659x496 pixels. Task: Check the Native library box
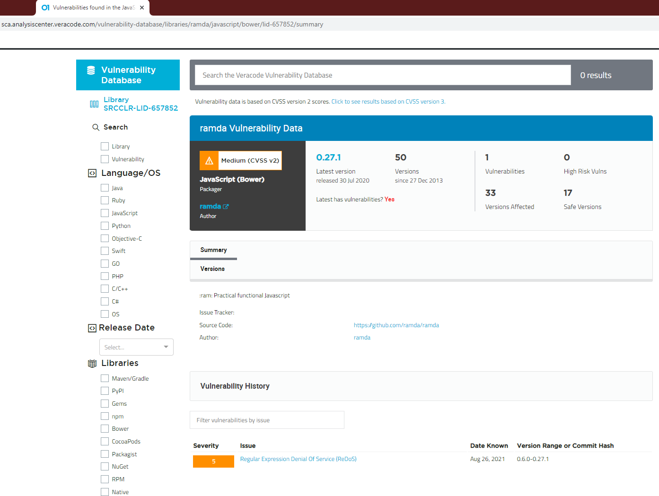(105, 492)
